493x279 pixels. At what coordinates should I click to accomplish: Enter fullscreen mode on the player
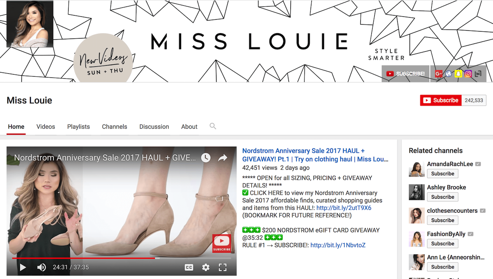coord(223,268)
